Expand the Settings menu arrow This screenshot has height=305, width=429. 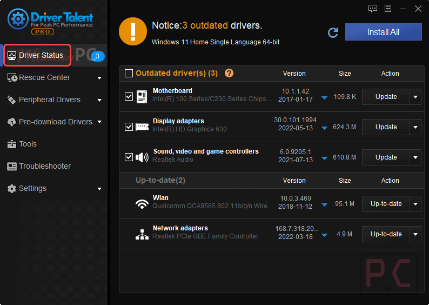click(x=99, y=189)
